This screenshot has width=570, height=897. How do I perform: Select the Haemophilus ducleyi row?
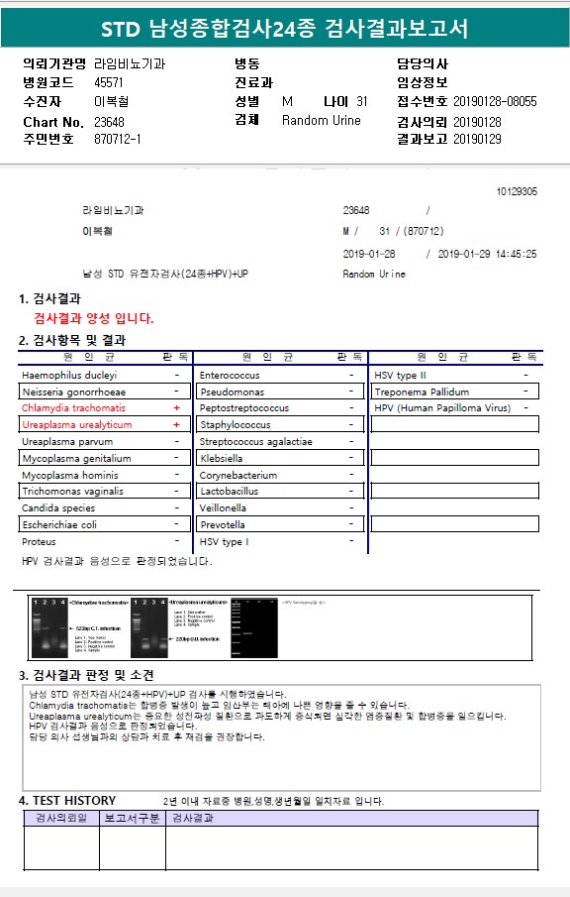click(105, 376)
